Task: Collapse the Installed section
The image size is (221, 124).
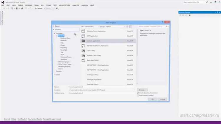Action: tap(54, 29)
